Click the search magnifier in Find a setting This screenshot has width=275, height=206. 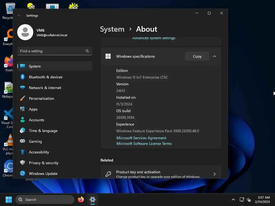pyautogui.click(x=87, y=51)
